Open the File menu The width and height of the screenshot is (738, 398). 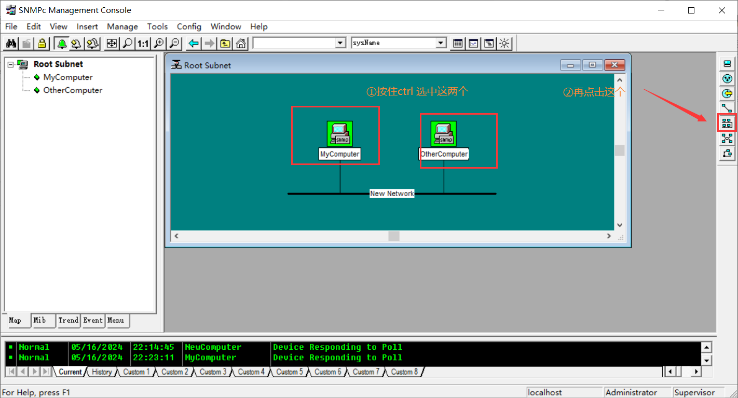(x=11, y=26)
